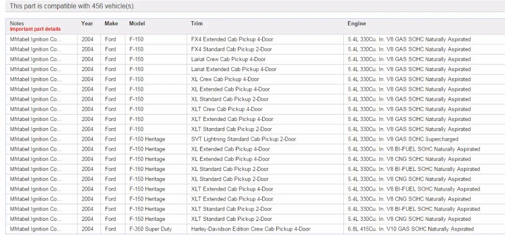Click the 'F-350 Super Duty' model cell
The image size is (505, 235).
coord(150,229)
